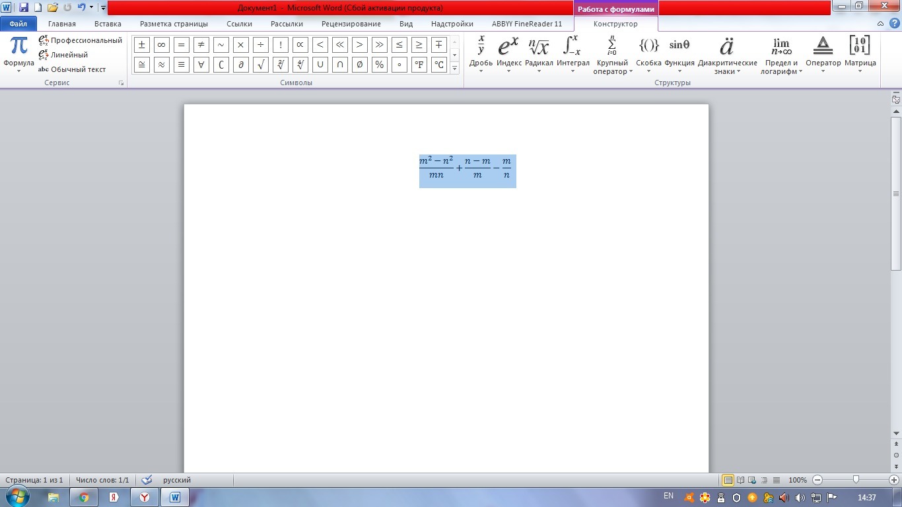Open the Формула (Equation) dropdown
The width and height of the screenshot is (902, 507).
click(18, 54)
